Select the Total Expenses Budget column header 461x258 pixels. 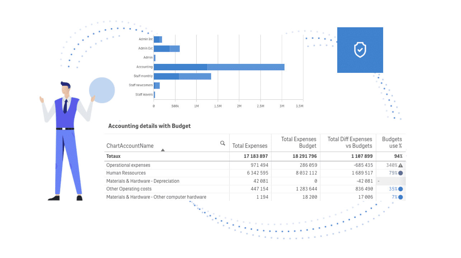(298, 142)
